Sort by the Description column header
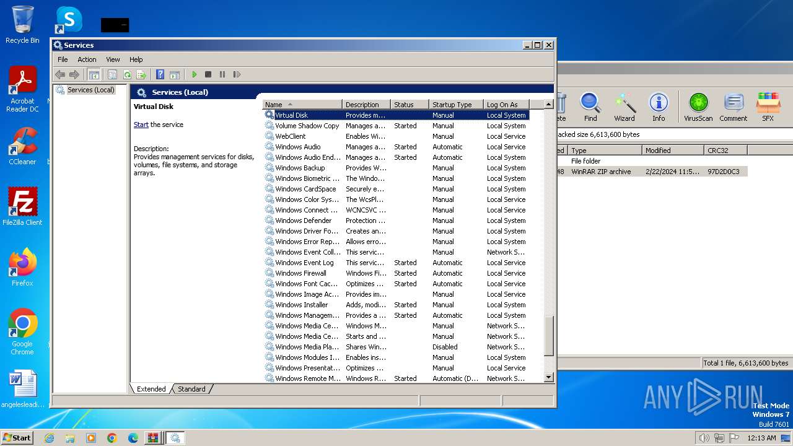The width and height of the screenshot is (793, 446). click(366, 105)
